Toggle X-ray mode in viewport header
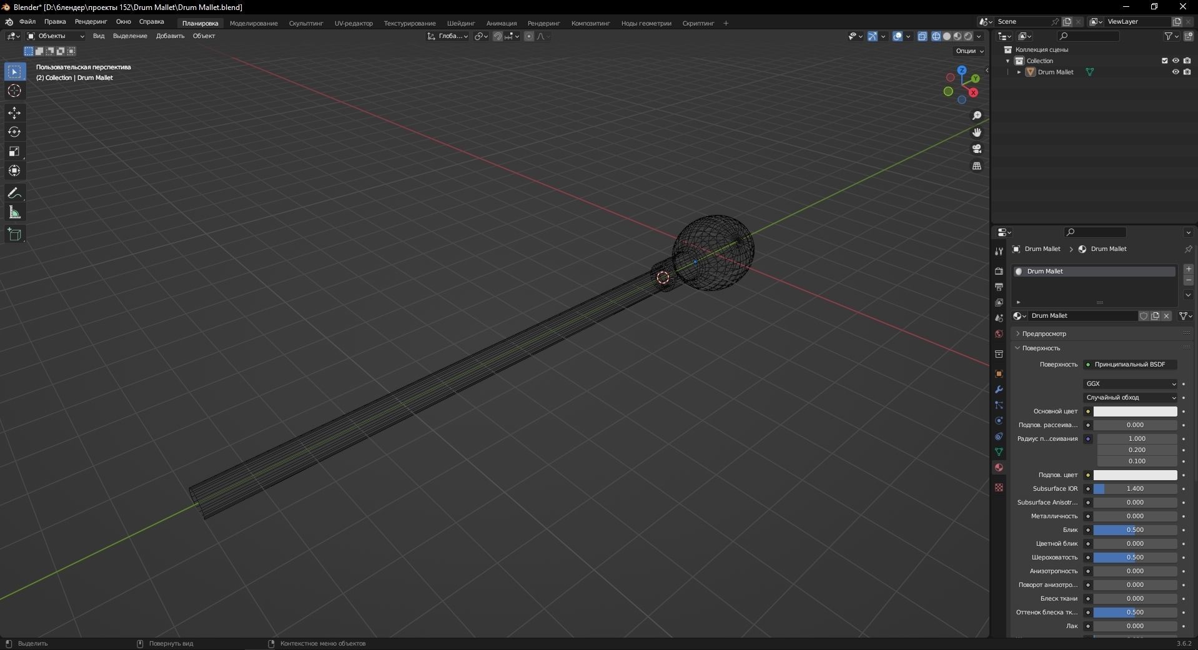The width and height of the screenshot is (1198, 650). 923,36
